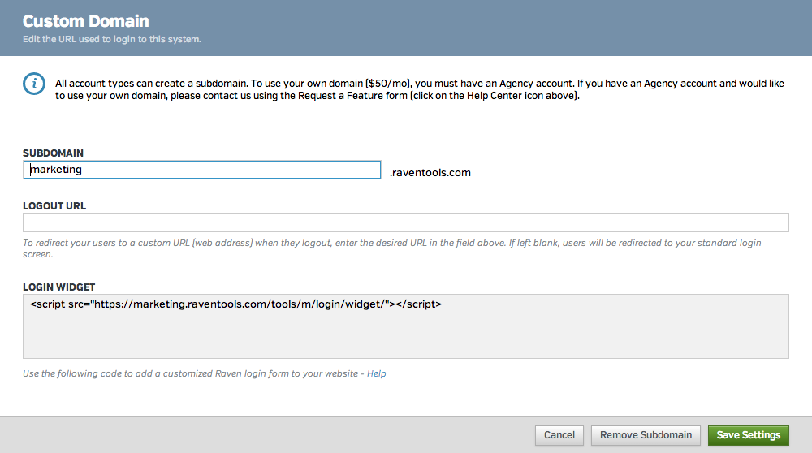Focus the Subdomain input field

(201, 170)
